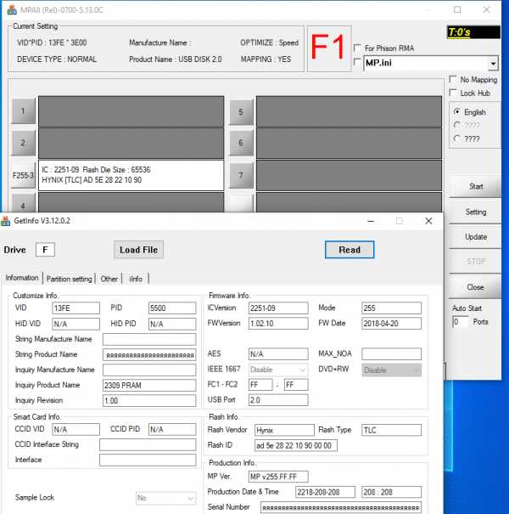Click port button 1
This screenshot has height=514, width=509.
(x=23, y=111)
